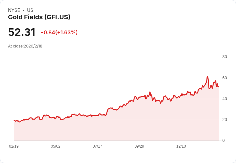
Task: Click the rightmost end of the price line
Action: [x=218, y=86]
